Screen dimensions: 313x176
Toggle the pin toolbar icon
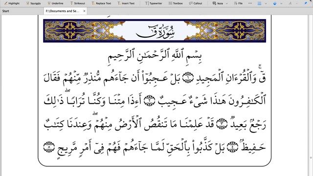(306, 3)
